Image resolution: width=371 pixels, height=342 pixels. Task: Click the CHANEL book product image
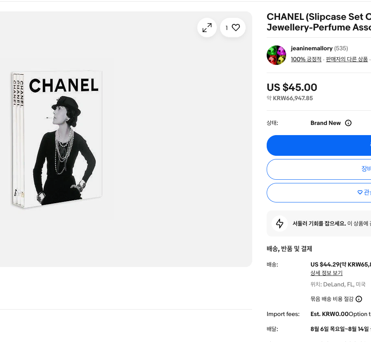click(57, 140)
